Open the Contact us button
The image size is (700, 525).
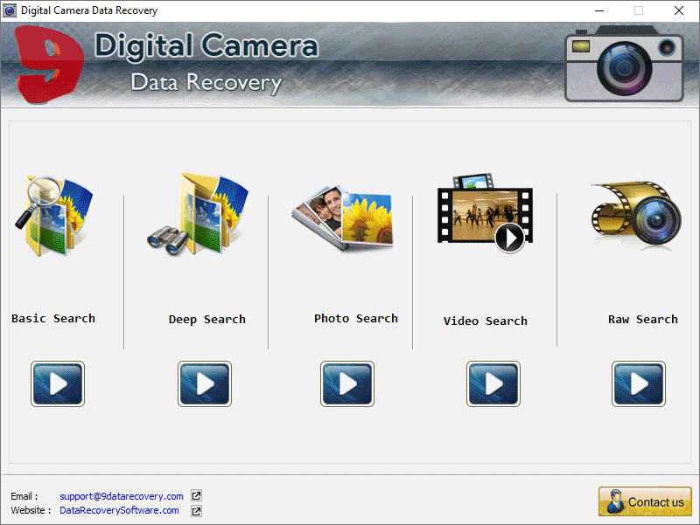[x=645, y=502]
